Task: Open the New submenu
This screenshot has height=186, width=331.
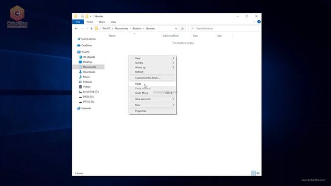Action: [x=152, y=105]
